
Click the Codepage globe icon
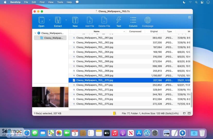click(148, 20)
